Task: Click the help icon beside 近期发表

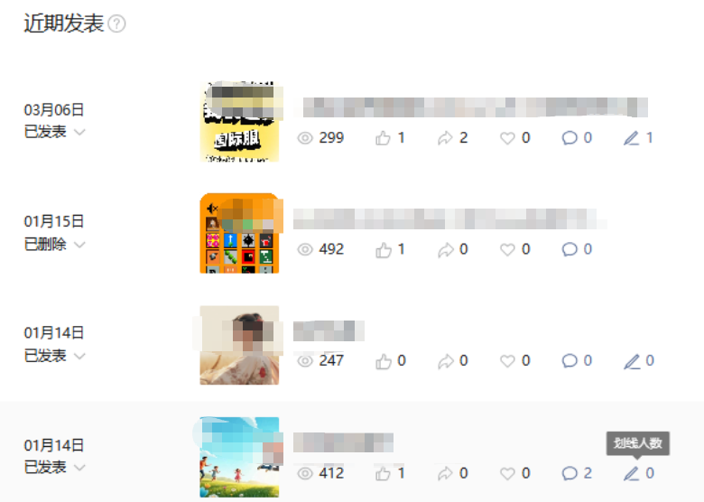Action: coord(117,23)
